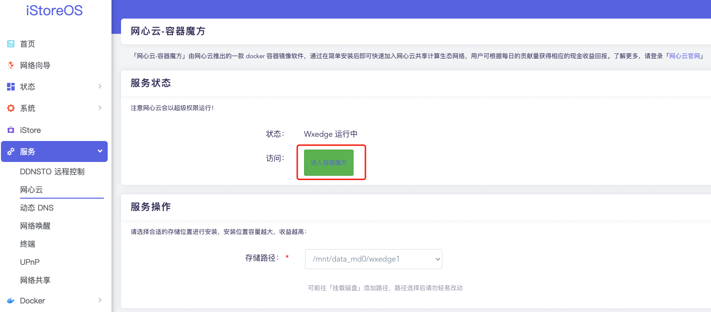Click the 服务操作 section heading
This screenshot has width=711, height=312.
coord(151,207)
